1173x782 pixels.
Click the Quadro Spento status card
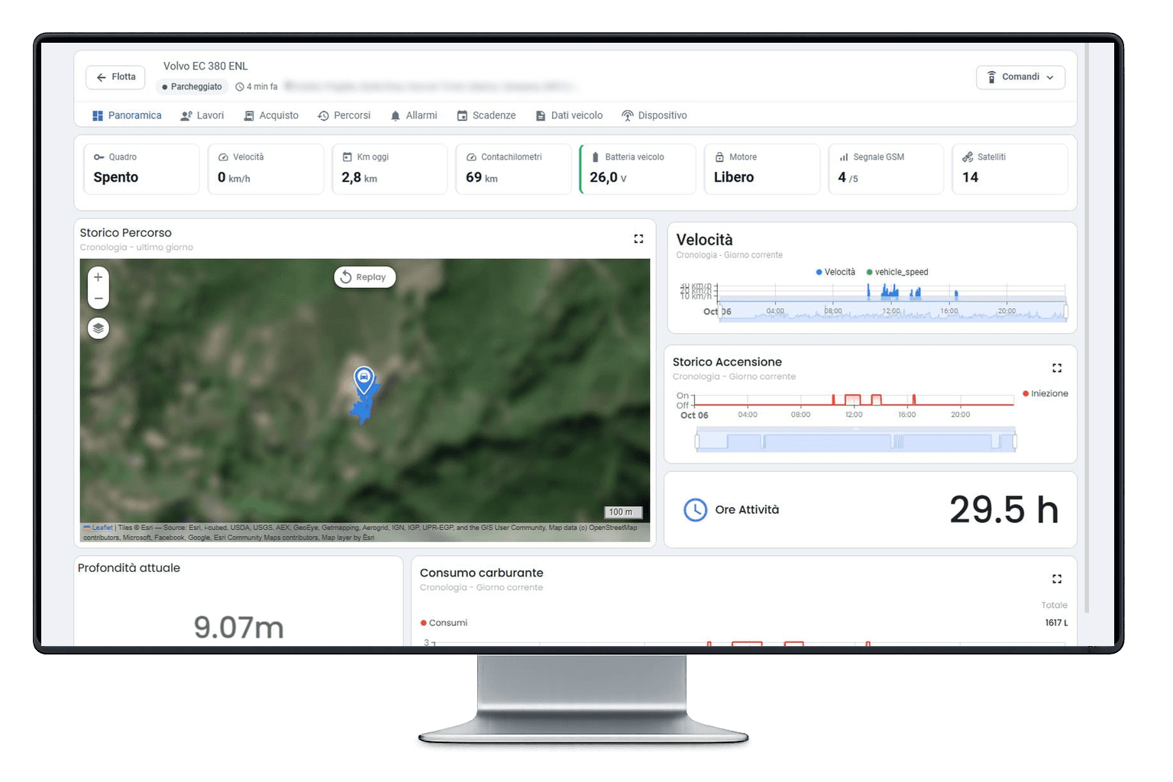click(x=141, y=169)
